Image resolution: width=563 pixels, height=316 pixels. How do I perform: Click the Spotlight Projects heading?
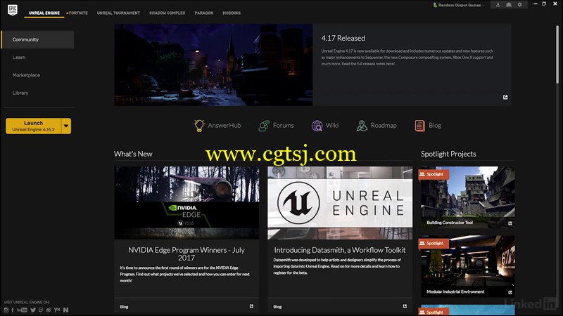(448, 154)
